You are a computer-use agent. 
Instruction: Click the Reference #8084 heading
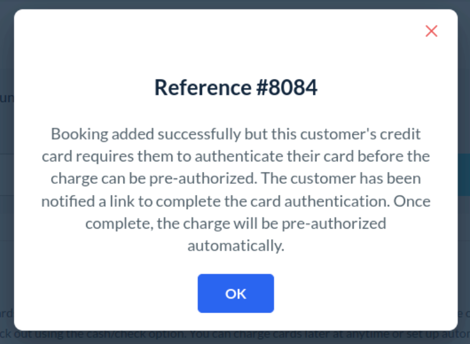click(236, 88)
